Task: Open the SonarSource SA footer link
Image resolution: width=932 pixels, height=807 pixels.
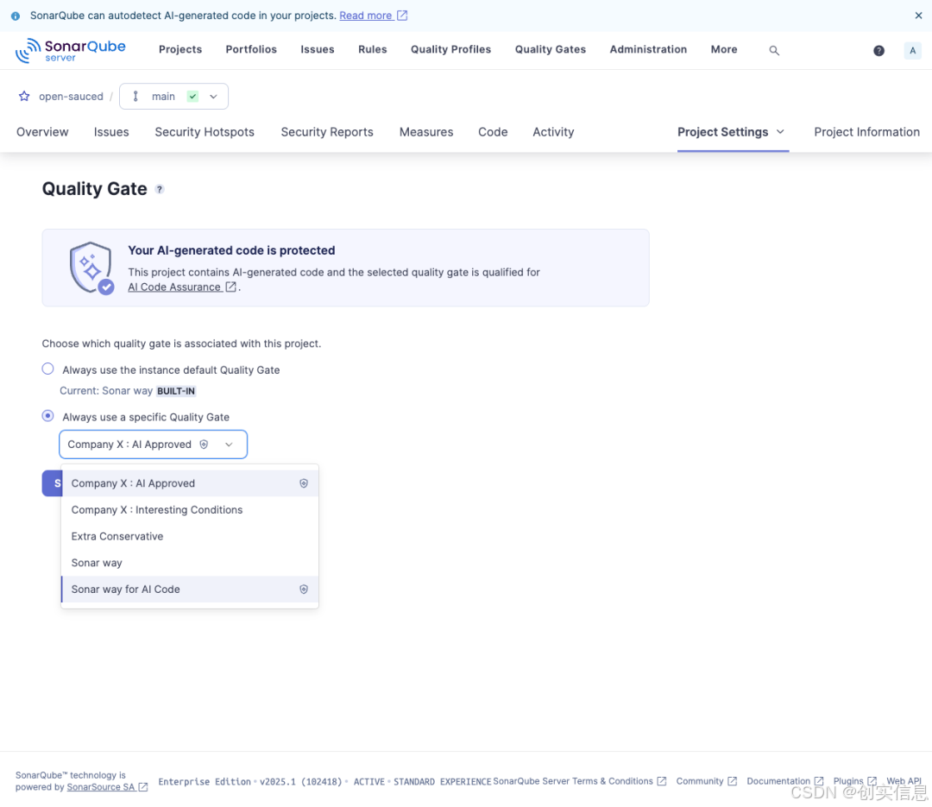Action: tap(101, 787)
